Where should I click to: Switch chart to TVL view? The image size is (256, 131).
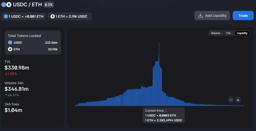(x=228, y=33)
